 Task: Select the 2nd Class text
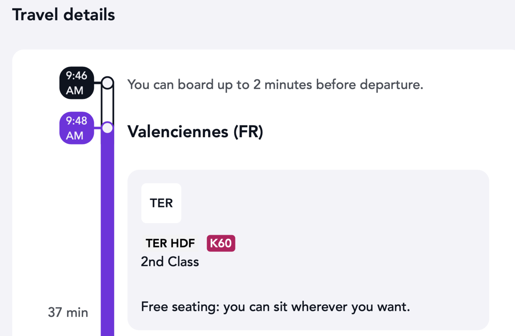click(170, 262)
